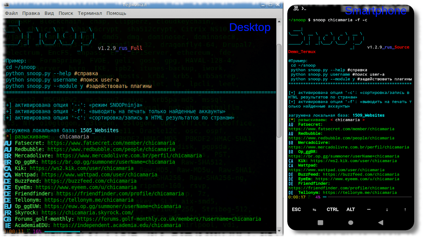The image size is (423, 237).
Task: Open the Правка menu
Action: click(x=31, y=13)
